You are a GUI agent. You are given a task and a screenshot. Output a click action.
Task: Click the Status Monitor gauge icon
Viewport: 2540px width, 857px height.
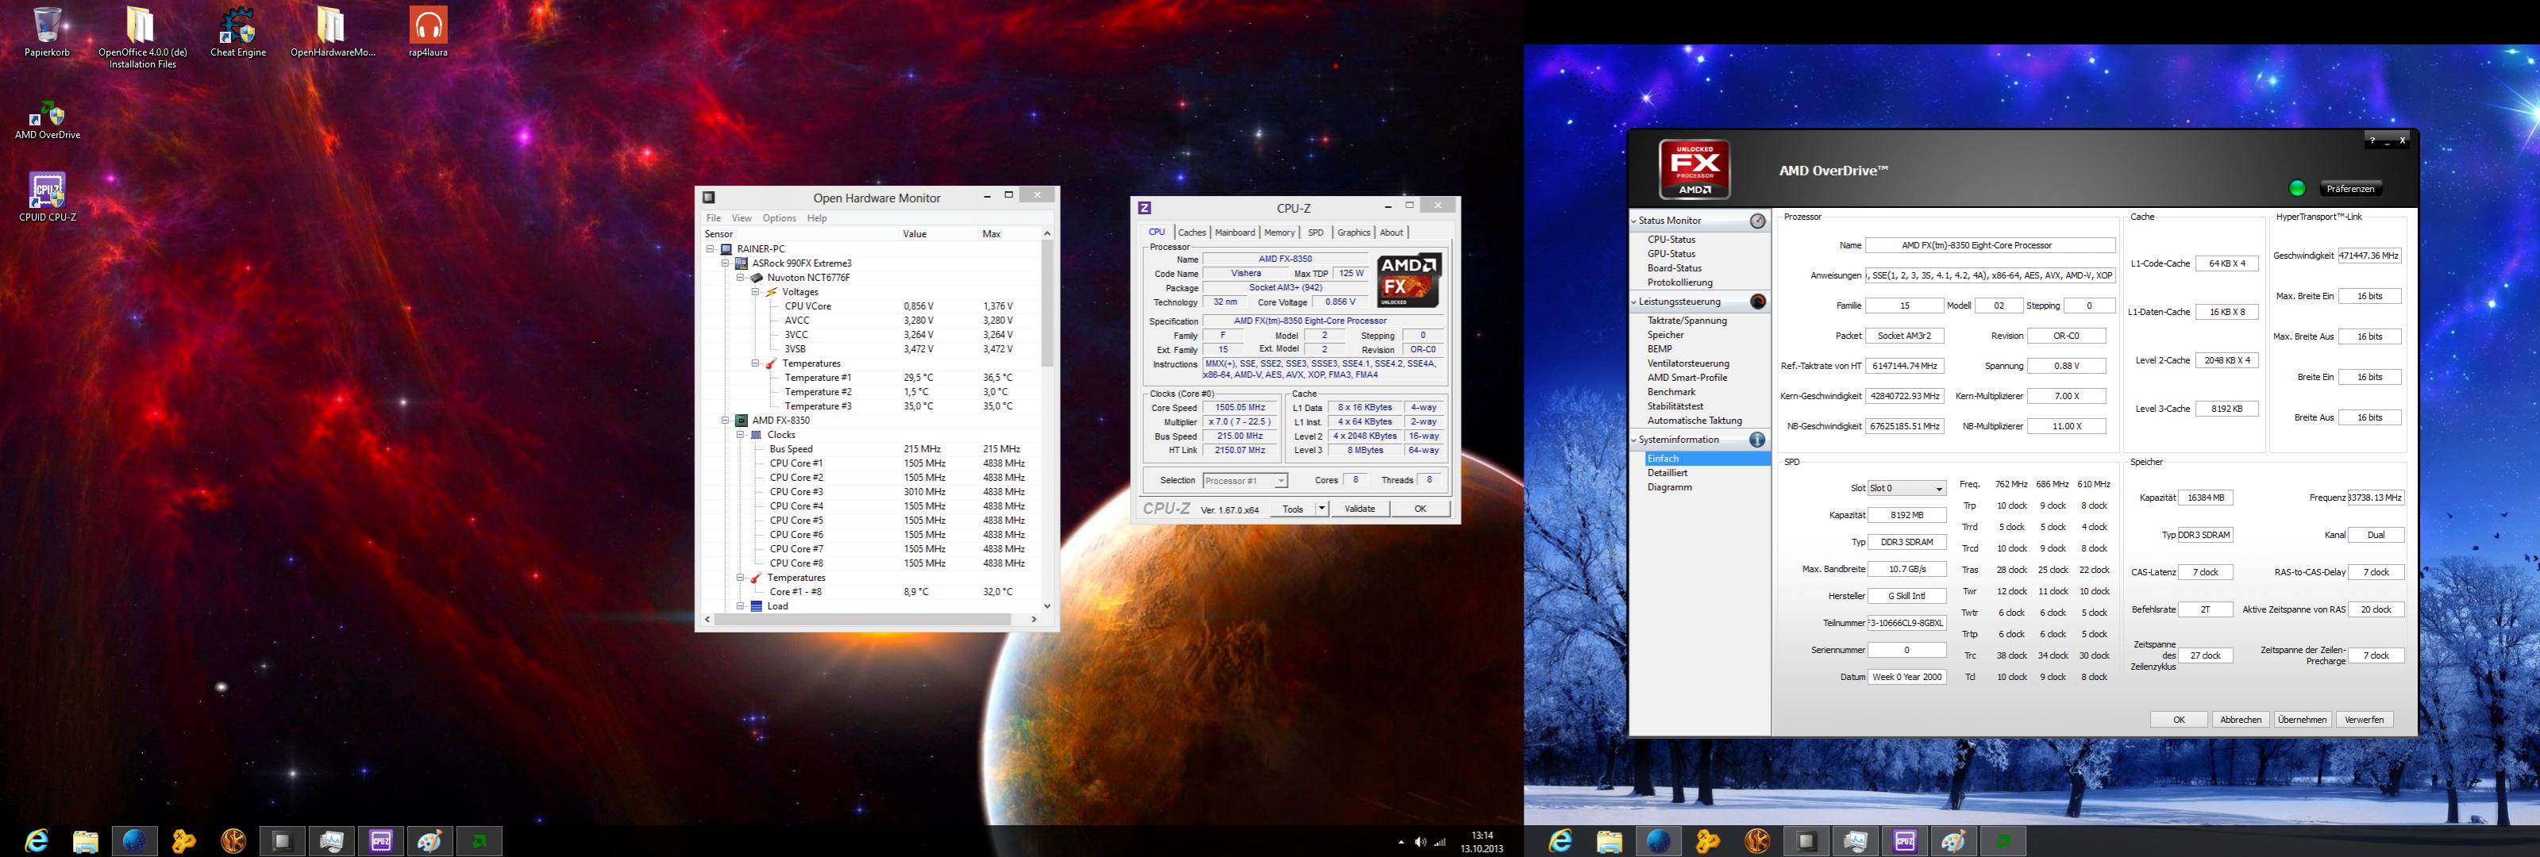(x=1758, y=221)
